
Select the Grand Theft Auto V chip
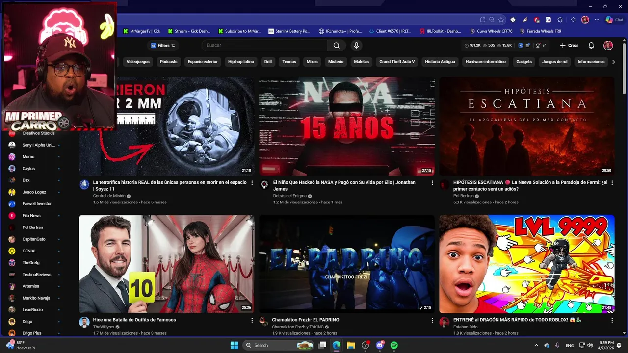pos(397,62)
